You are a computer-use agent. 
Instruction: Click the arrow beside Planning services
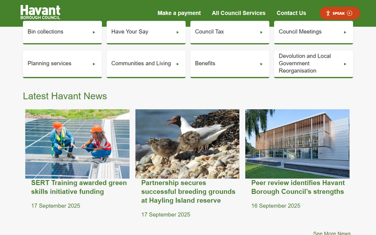(x=94, y=64)
